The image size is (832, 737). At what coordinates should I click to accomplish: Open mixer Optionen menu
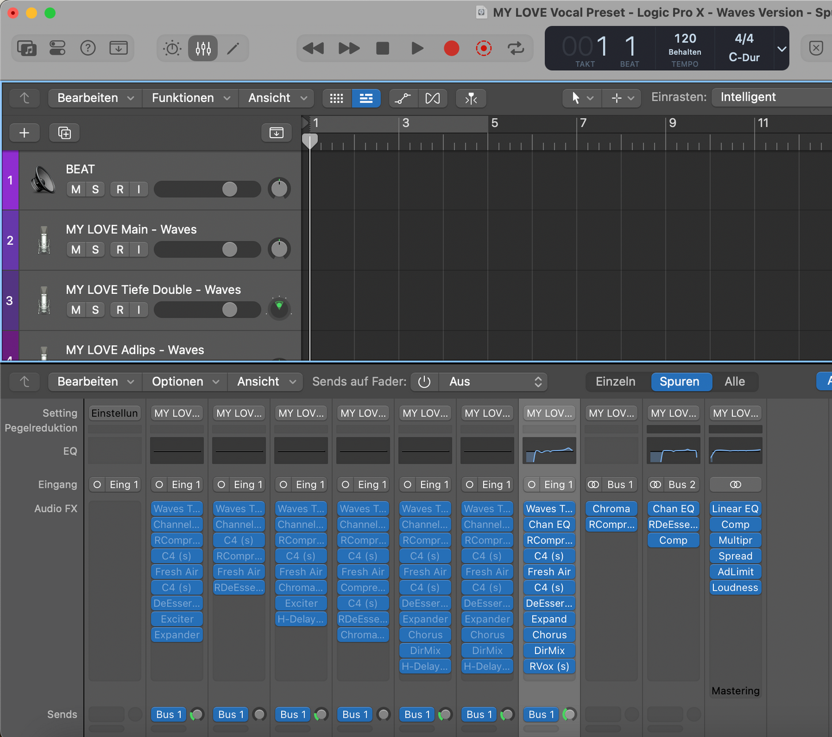coord(185,381)
